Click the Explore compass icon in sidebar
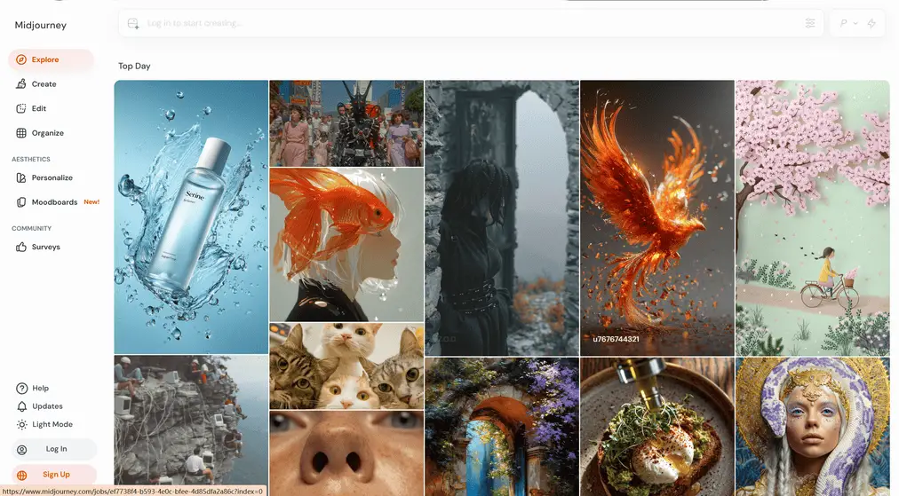 [21, 60]
